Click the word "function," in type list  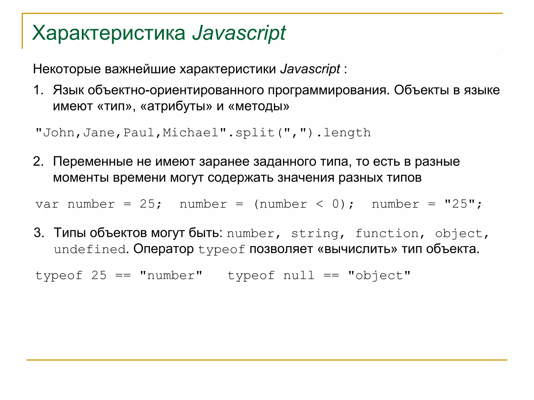coord(390,234)
